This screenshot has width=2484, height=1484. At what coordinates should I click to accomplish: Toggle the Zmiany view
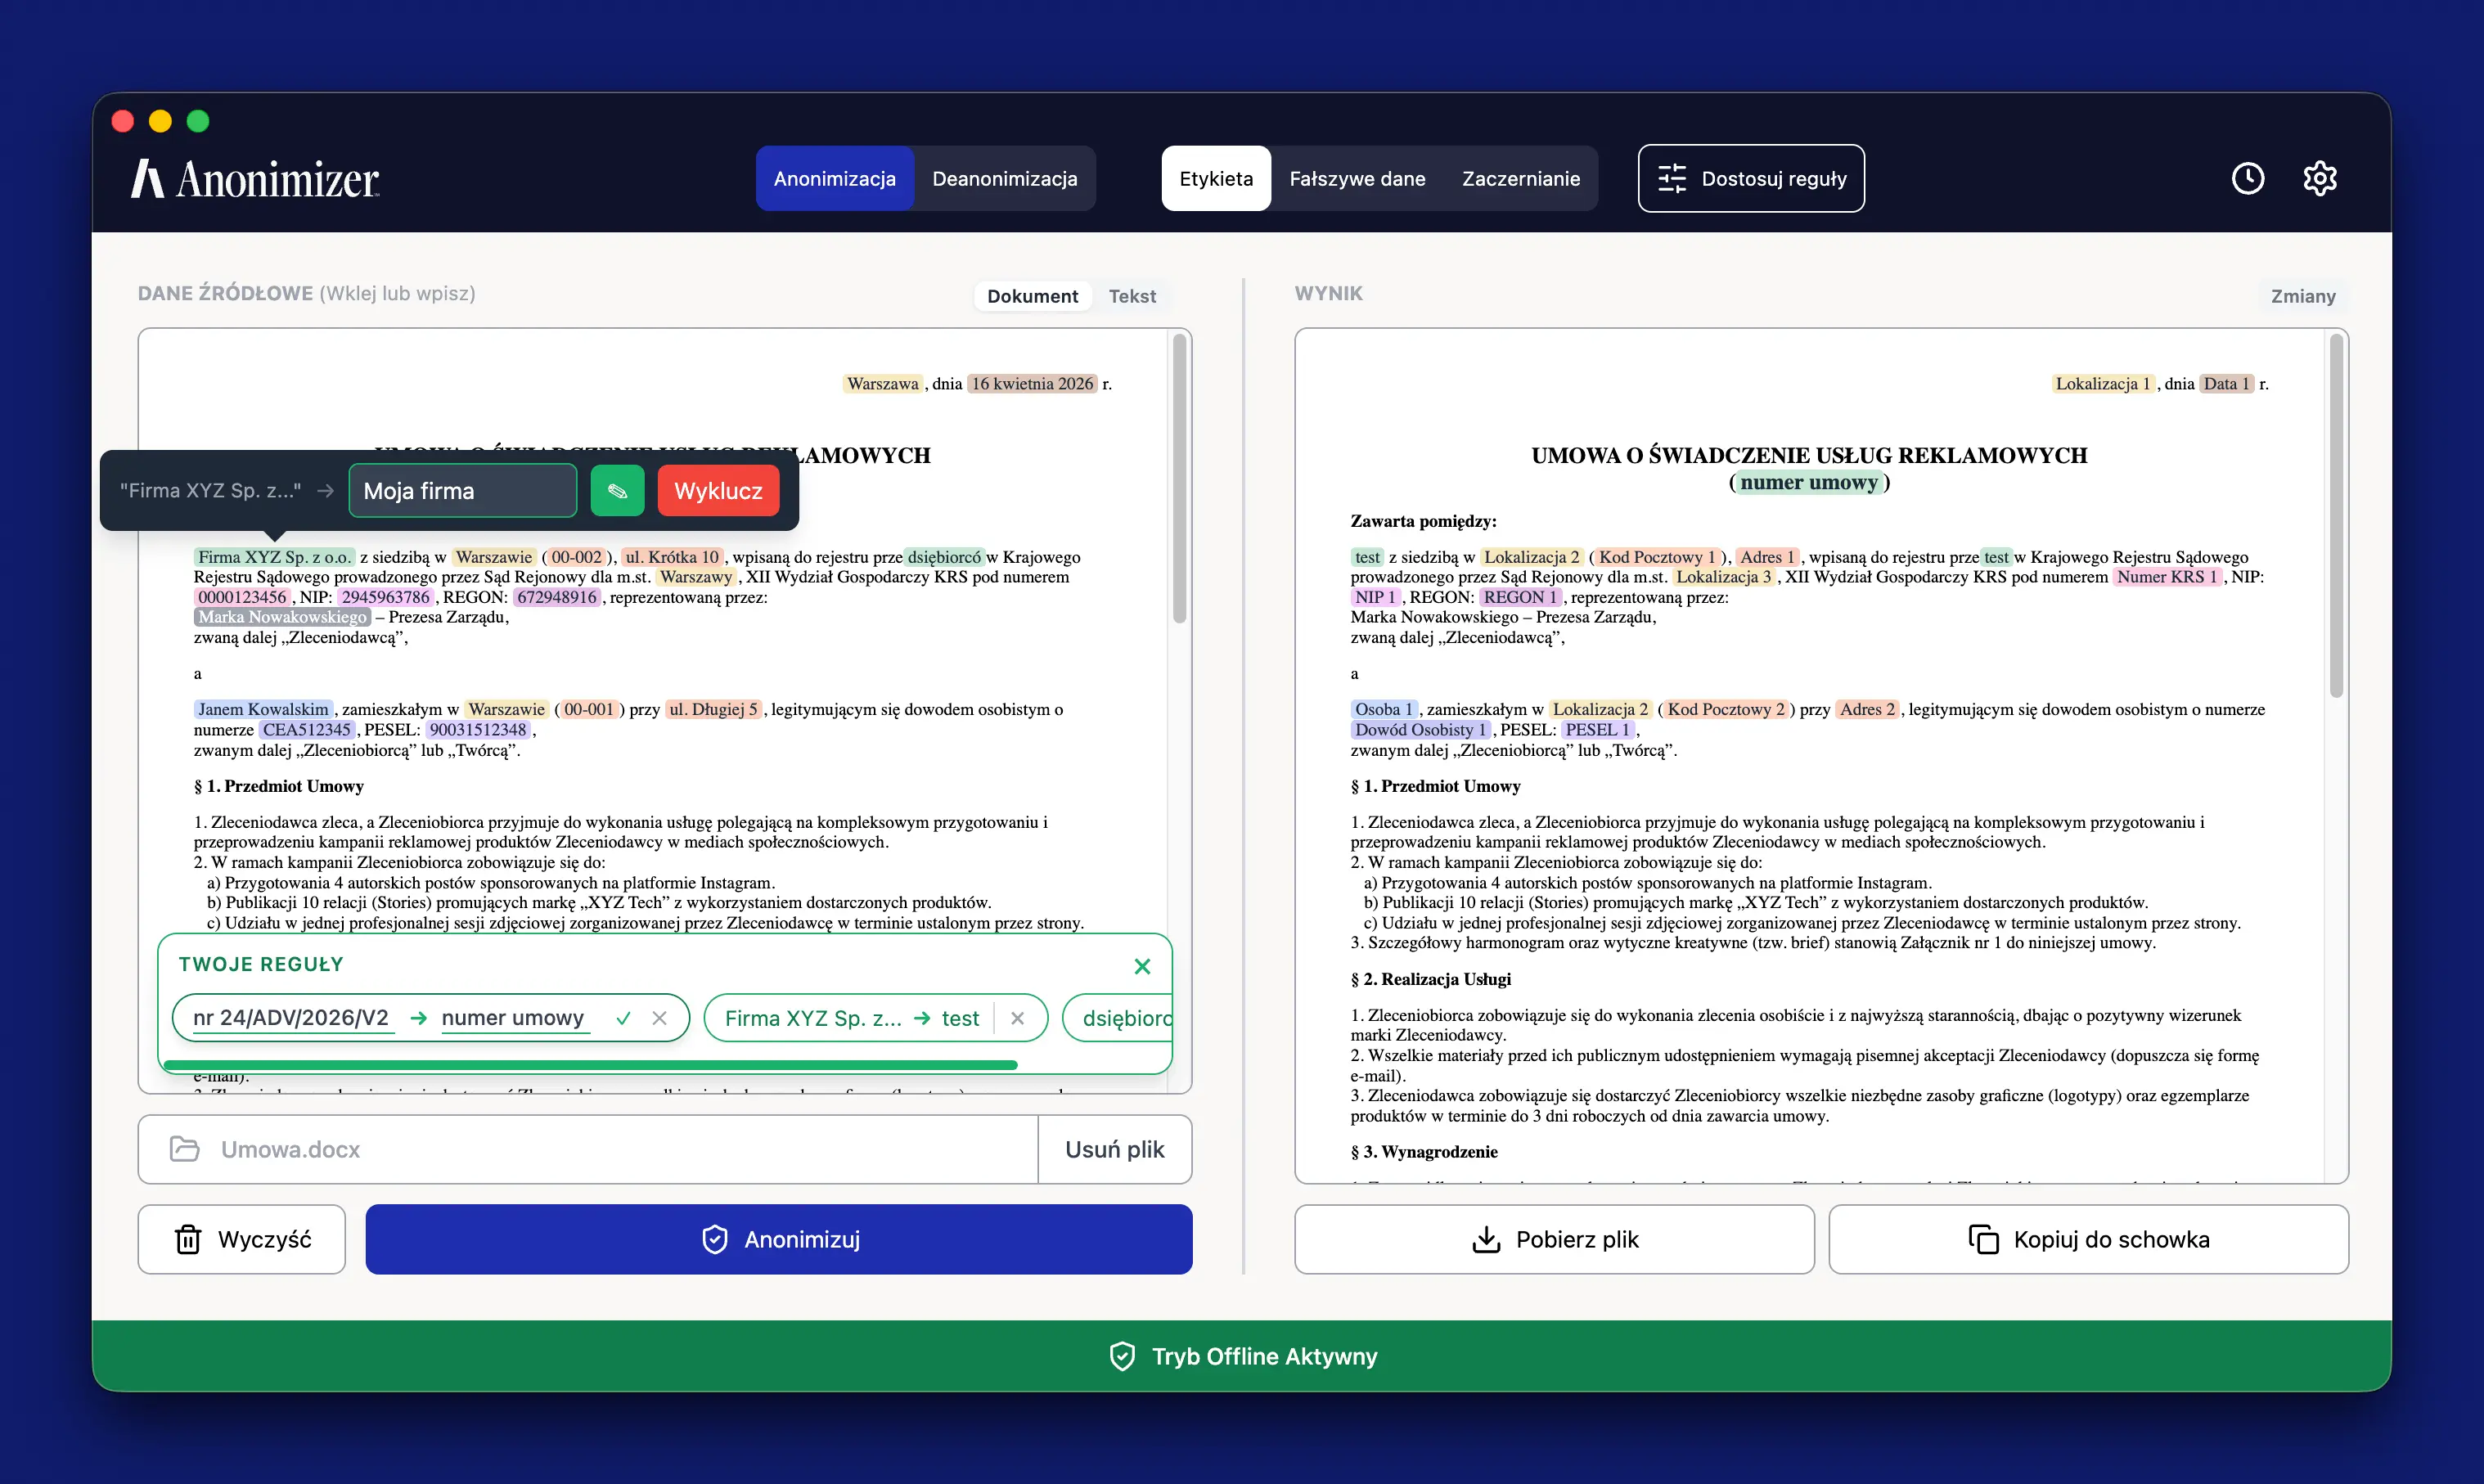[x=2302, y=296]
